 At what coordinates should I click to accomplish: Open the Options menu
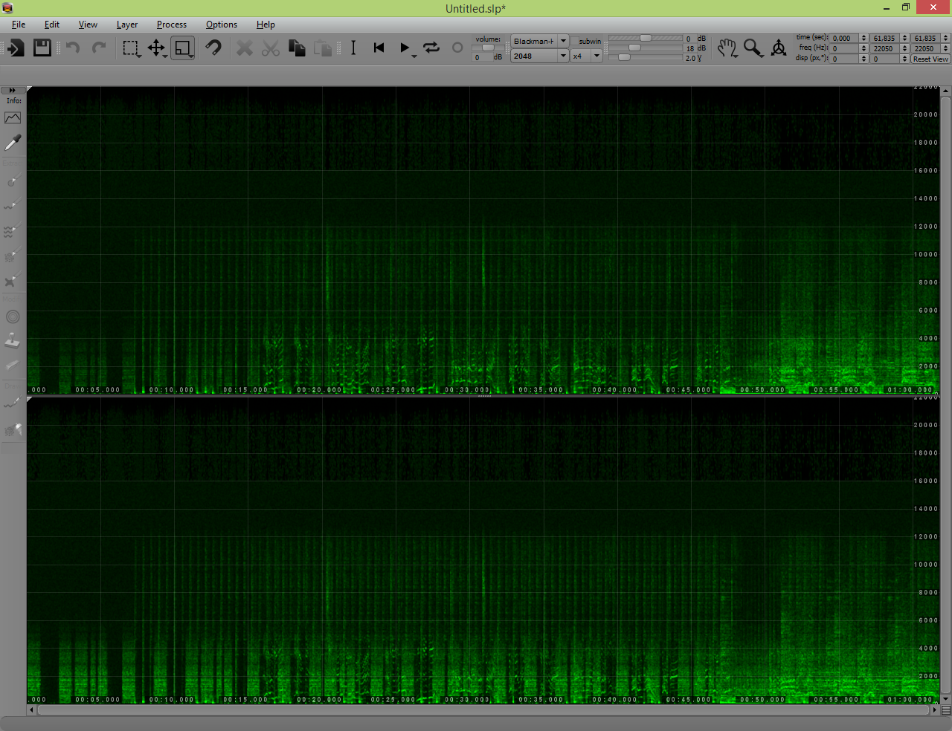(x=222, y=25)
